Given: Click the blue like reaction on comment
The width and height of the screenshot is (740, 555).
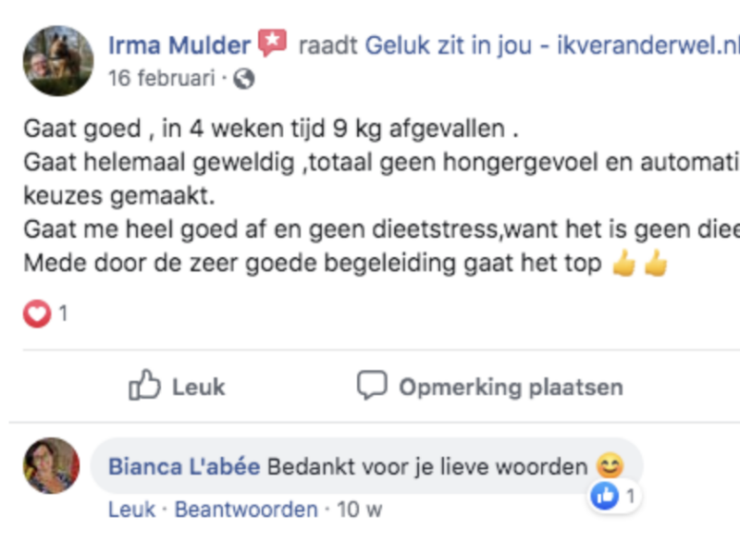Looking at the screenshot, I should pyautogui.click(x=605, y=496).
